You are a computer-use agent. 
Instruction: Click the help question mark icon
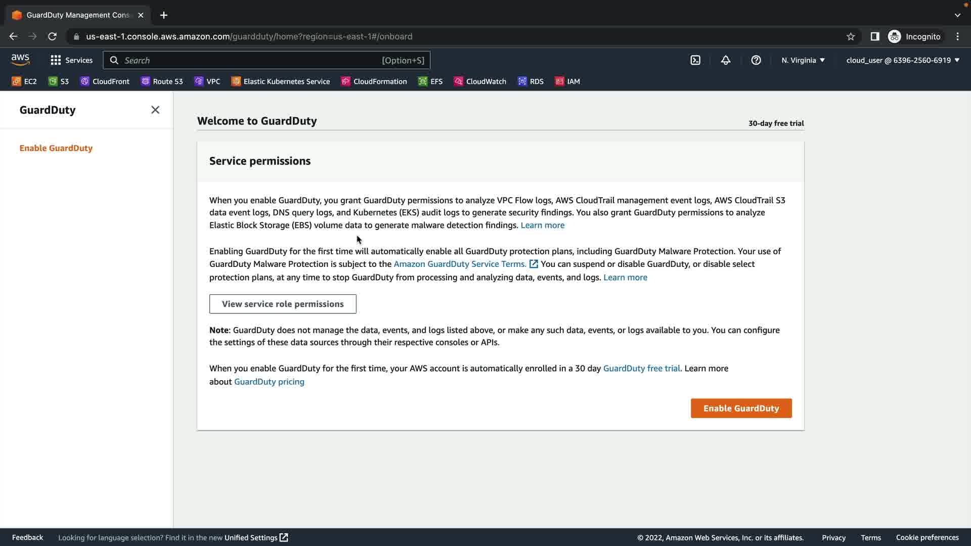[756, 60]
